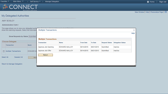Screen dimensions: 168x94
Task: Click the Sign out link
Action: tap(163, 2)
